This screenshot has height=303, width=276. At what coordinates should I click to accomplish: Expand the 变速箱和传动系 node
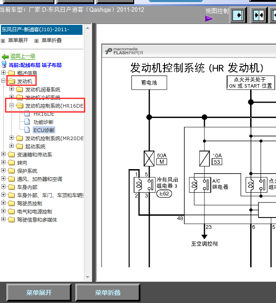pos(3,154)
